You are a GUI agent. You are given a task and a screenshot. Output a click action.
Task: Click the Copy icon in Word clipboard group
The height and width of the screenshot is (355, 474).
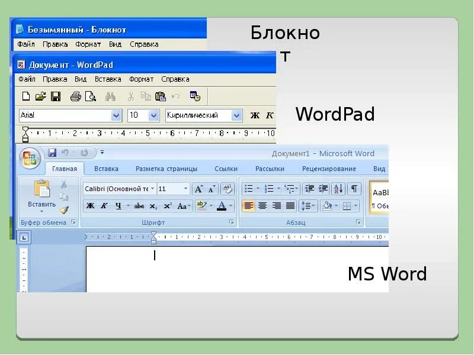(64, 197)
